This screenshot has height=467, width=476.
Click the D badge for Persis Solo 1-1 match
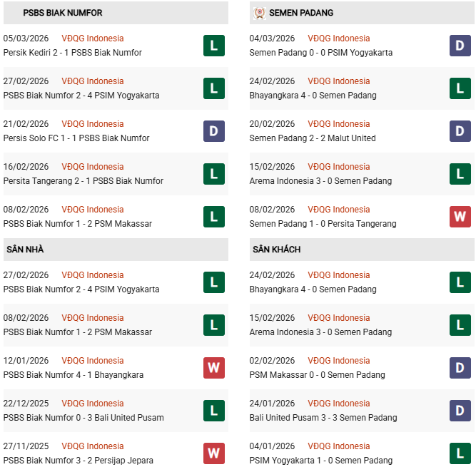(x=213, y=131)
